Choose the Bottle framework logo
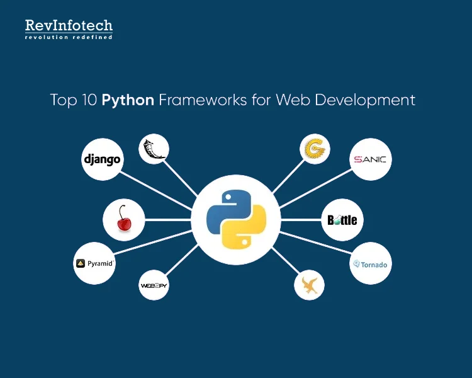 pyautogui.click(x=342, y=220)
